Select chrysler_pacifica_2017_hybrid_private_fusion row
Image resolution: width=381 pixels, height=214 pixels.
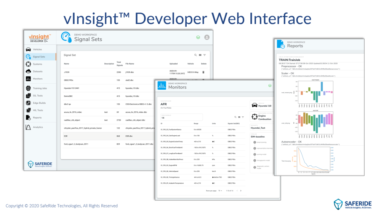[x=108, y=128]
